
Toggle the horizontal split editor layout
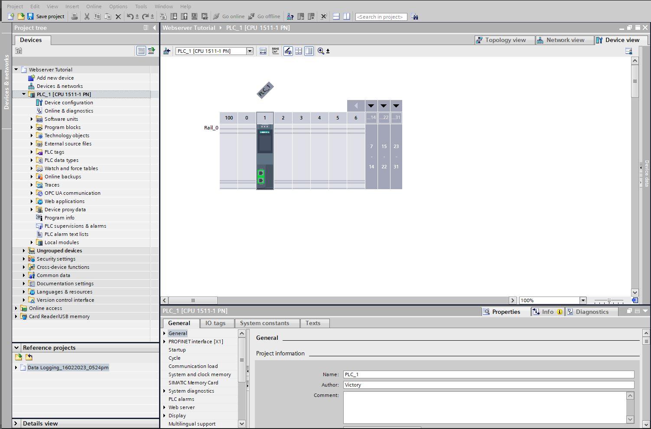point(336,16)
